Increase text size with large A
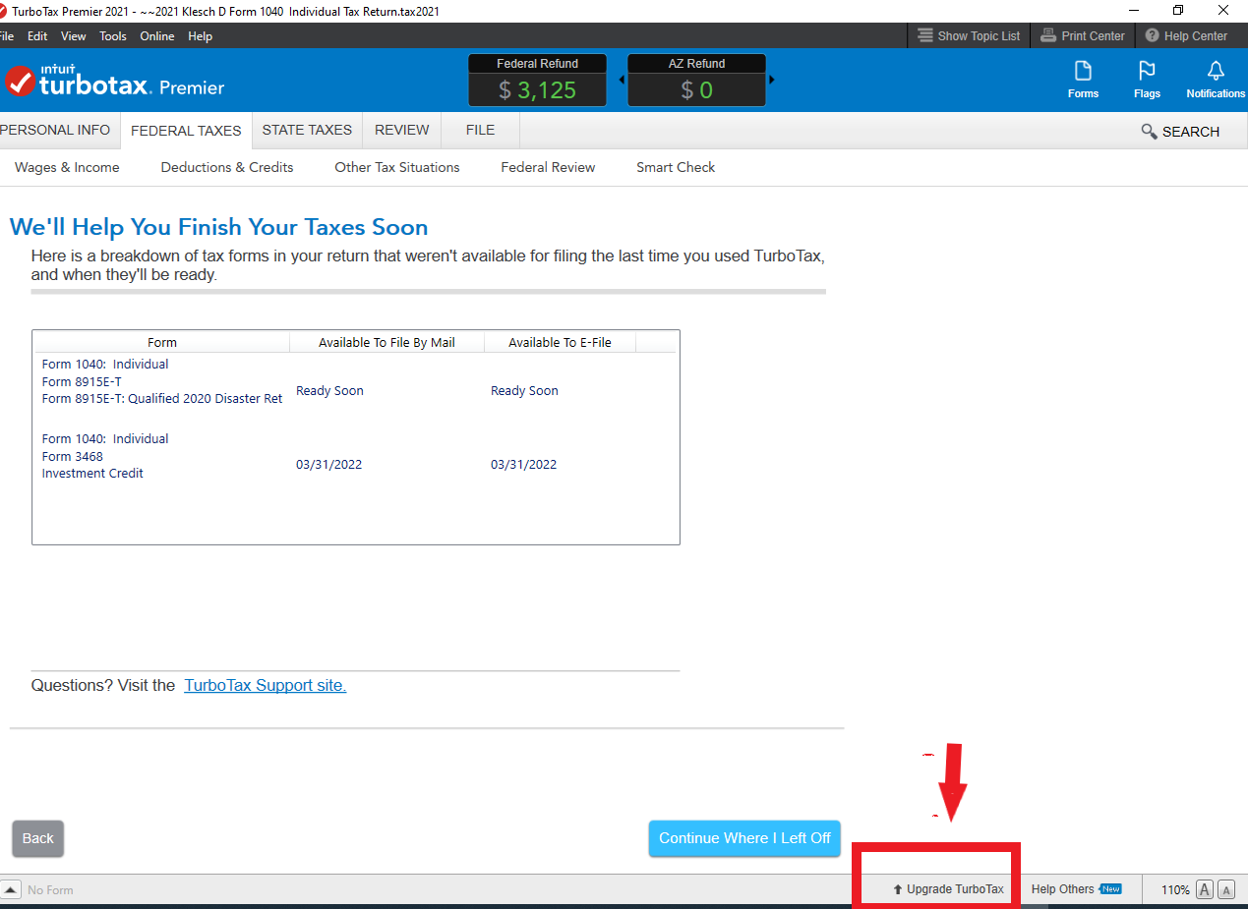This screenshot has height=909, width=1248. [1205, 889]
